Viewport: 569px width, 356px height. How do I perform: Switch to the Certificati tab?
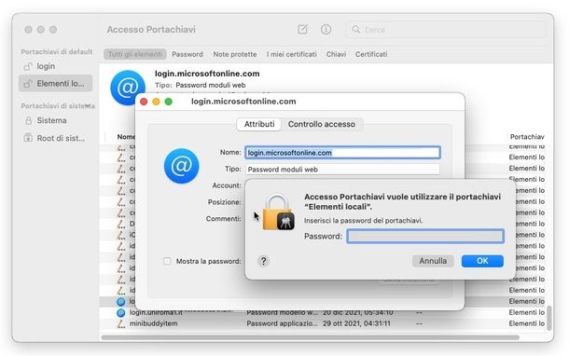point(371,54)
